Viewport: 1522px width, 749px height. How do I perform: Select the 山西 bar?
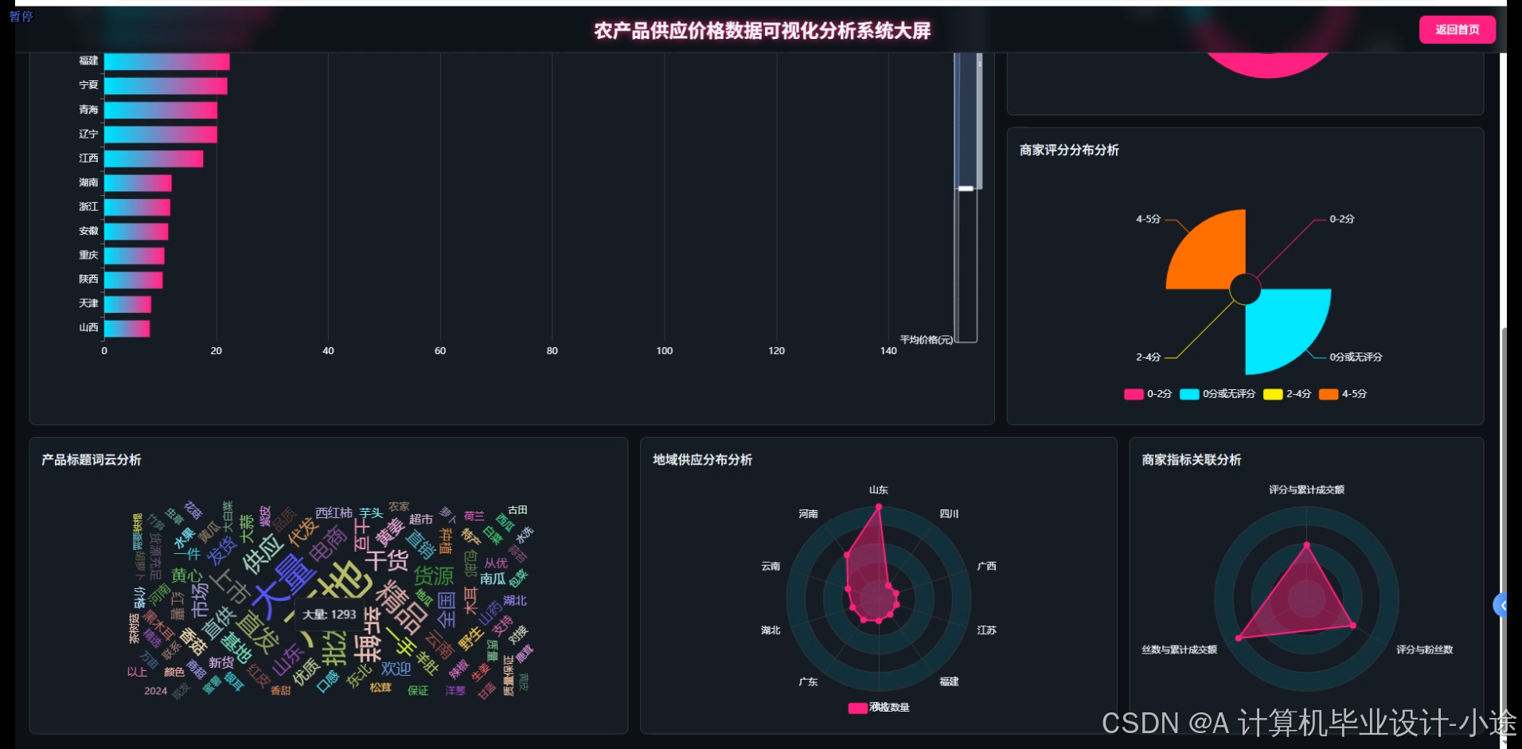127,328
